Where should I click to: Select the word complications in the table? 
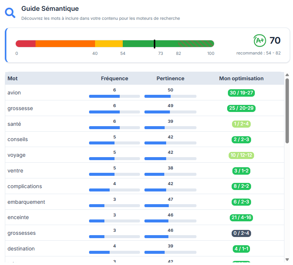point(25,187)
